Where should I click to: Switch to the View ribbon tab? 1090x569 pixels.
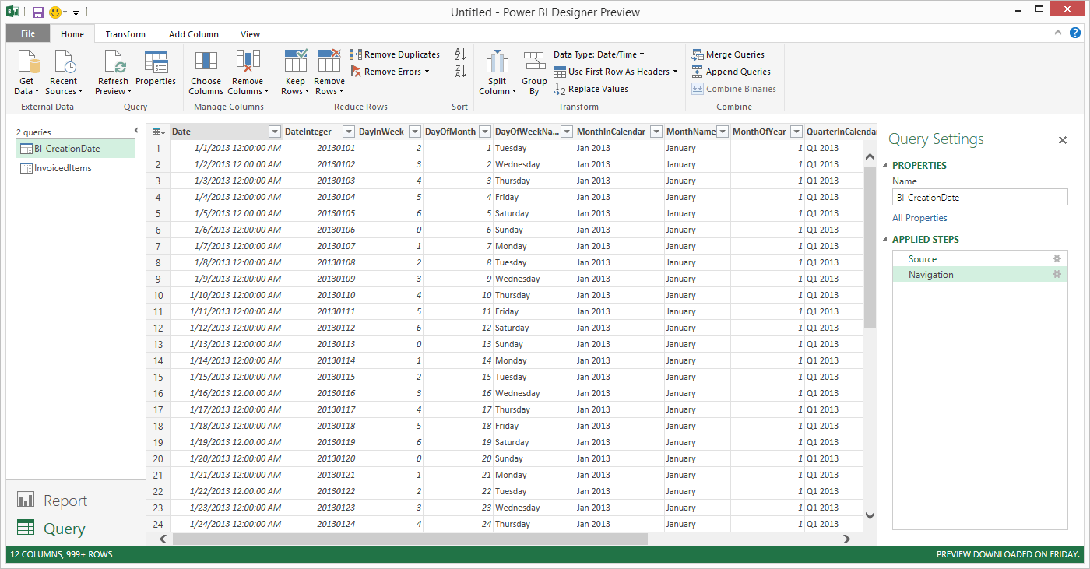coord(250,34)
